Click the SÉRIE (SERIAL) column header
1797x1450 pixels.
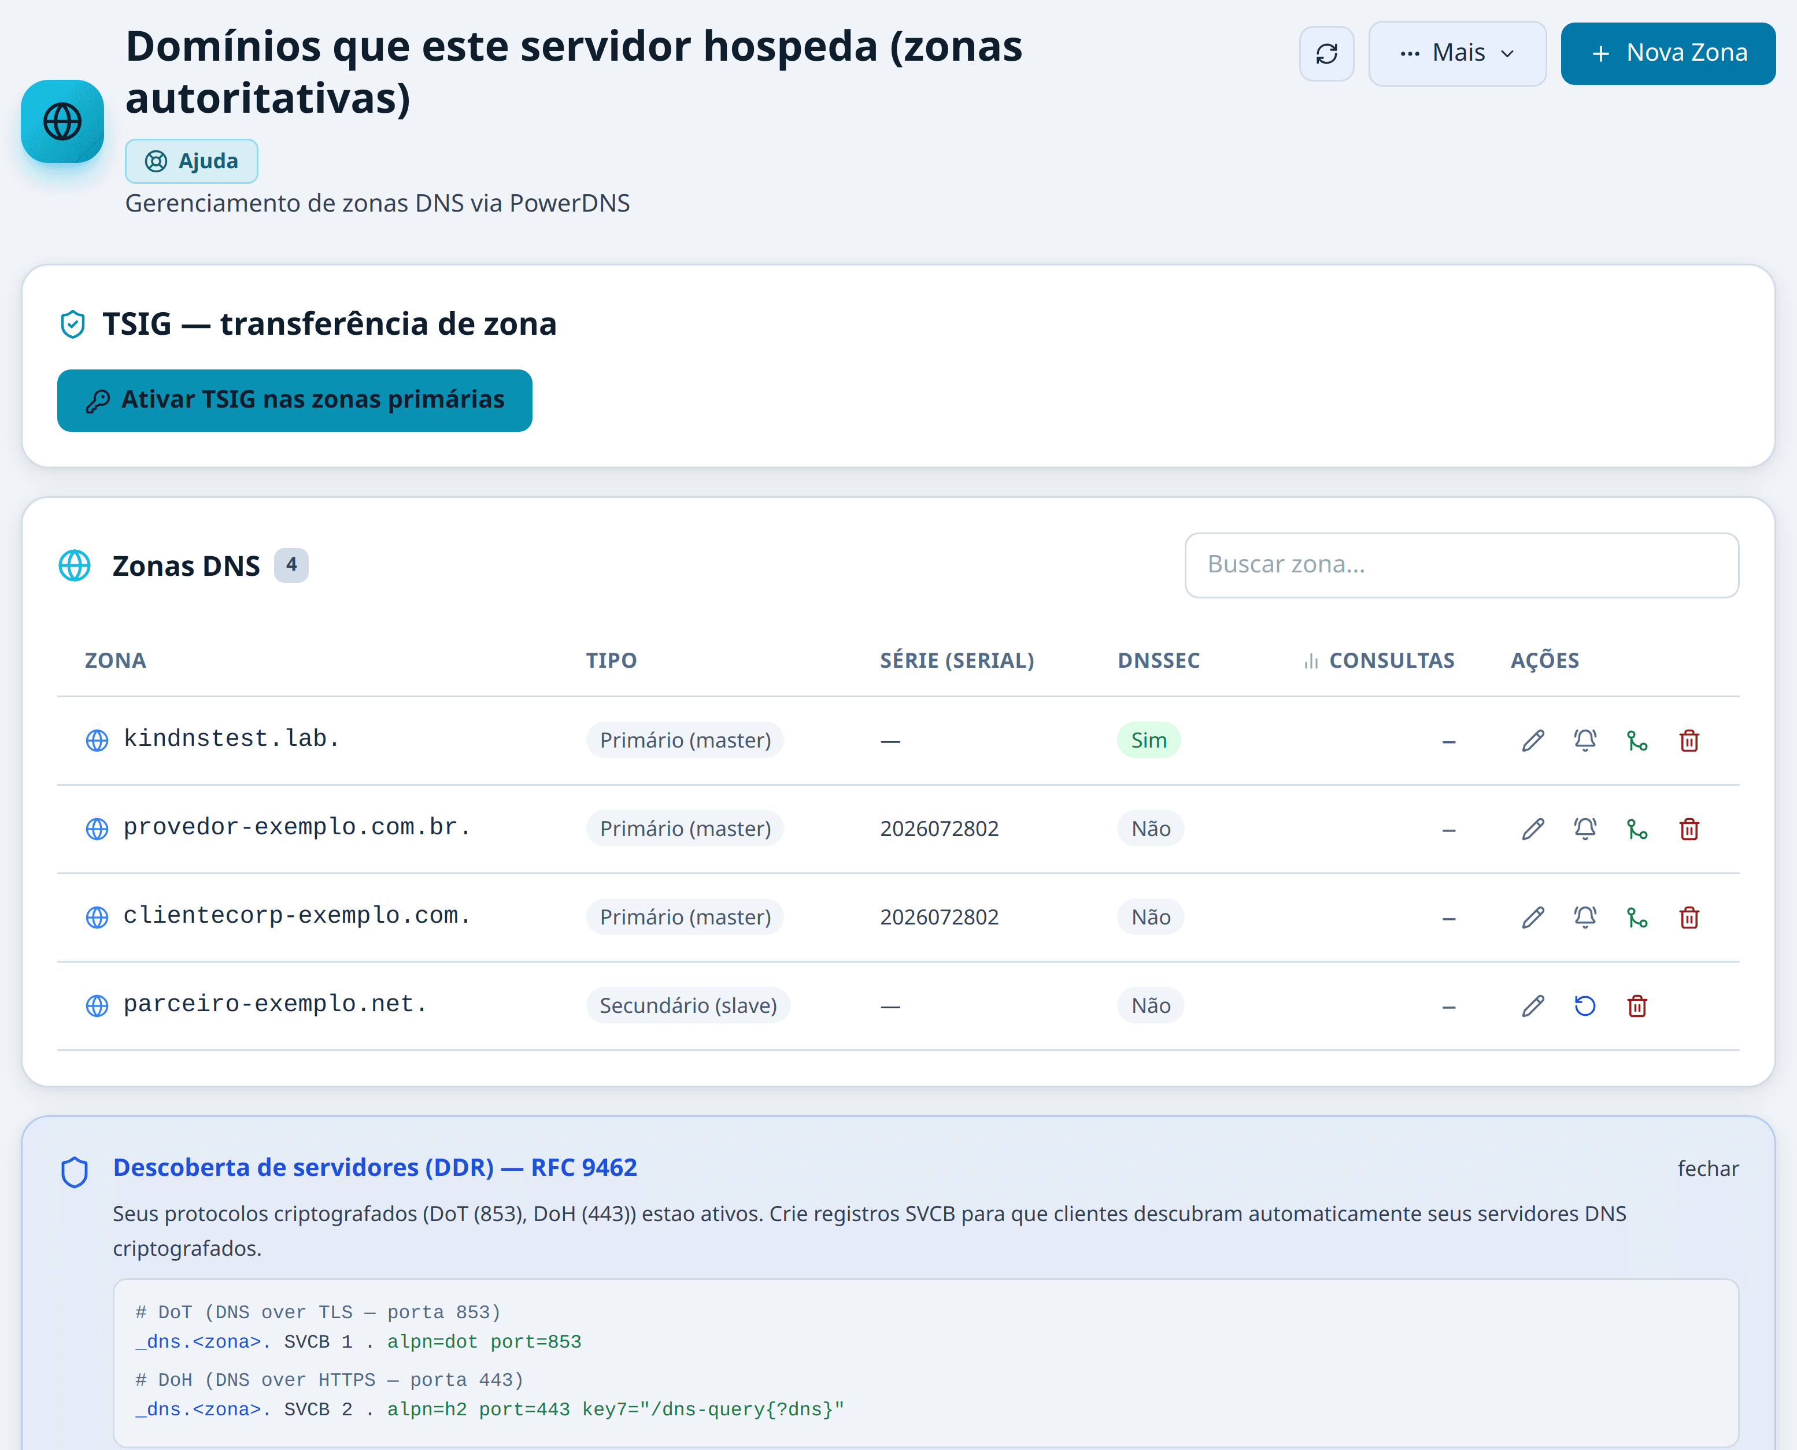pyautogui.click(x=956, y=661)
